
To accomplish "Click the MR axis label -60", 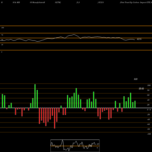I will click(x=148, y=124).
